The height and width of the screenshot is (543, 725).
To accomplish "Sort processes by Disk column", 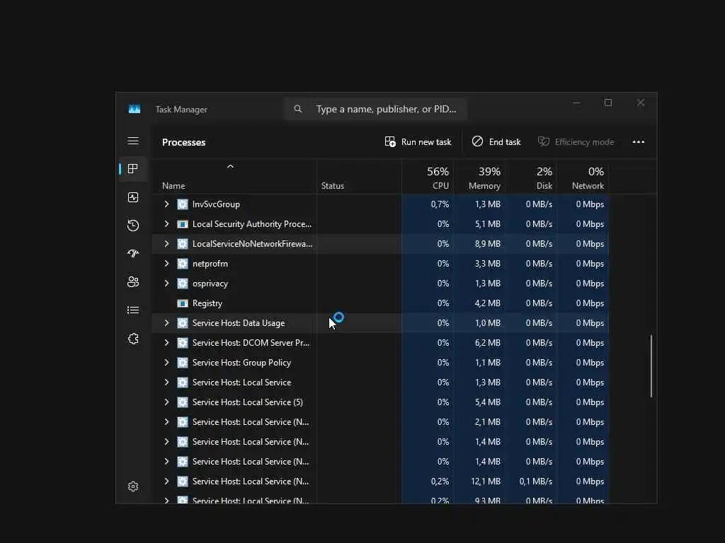I will (531, 177).
